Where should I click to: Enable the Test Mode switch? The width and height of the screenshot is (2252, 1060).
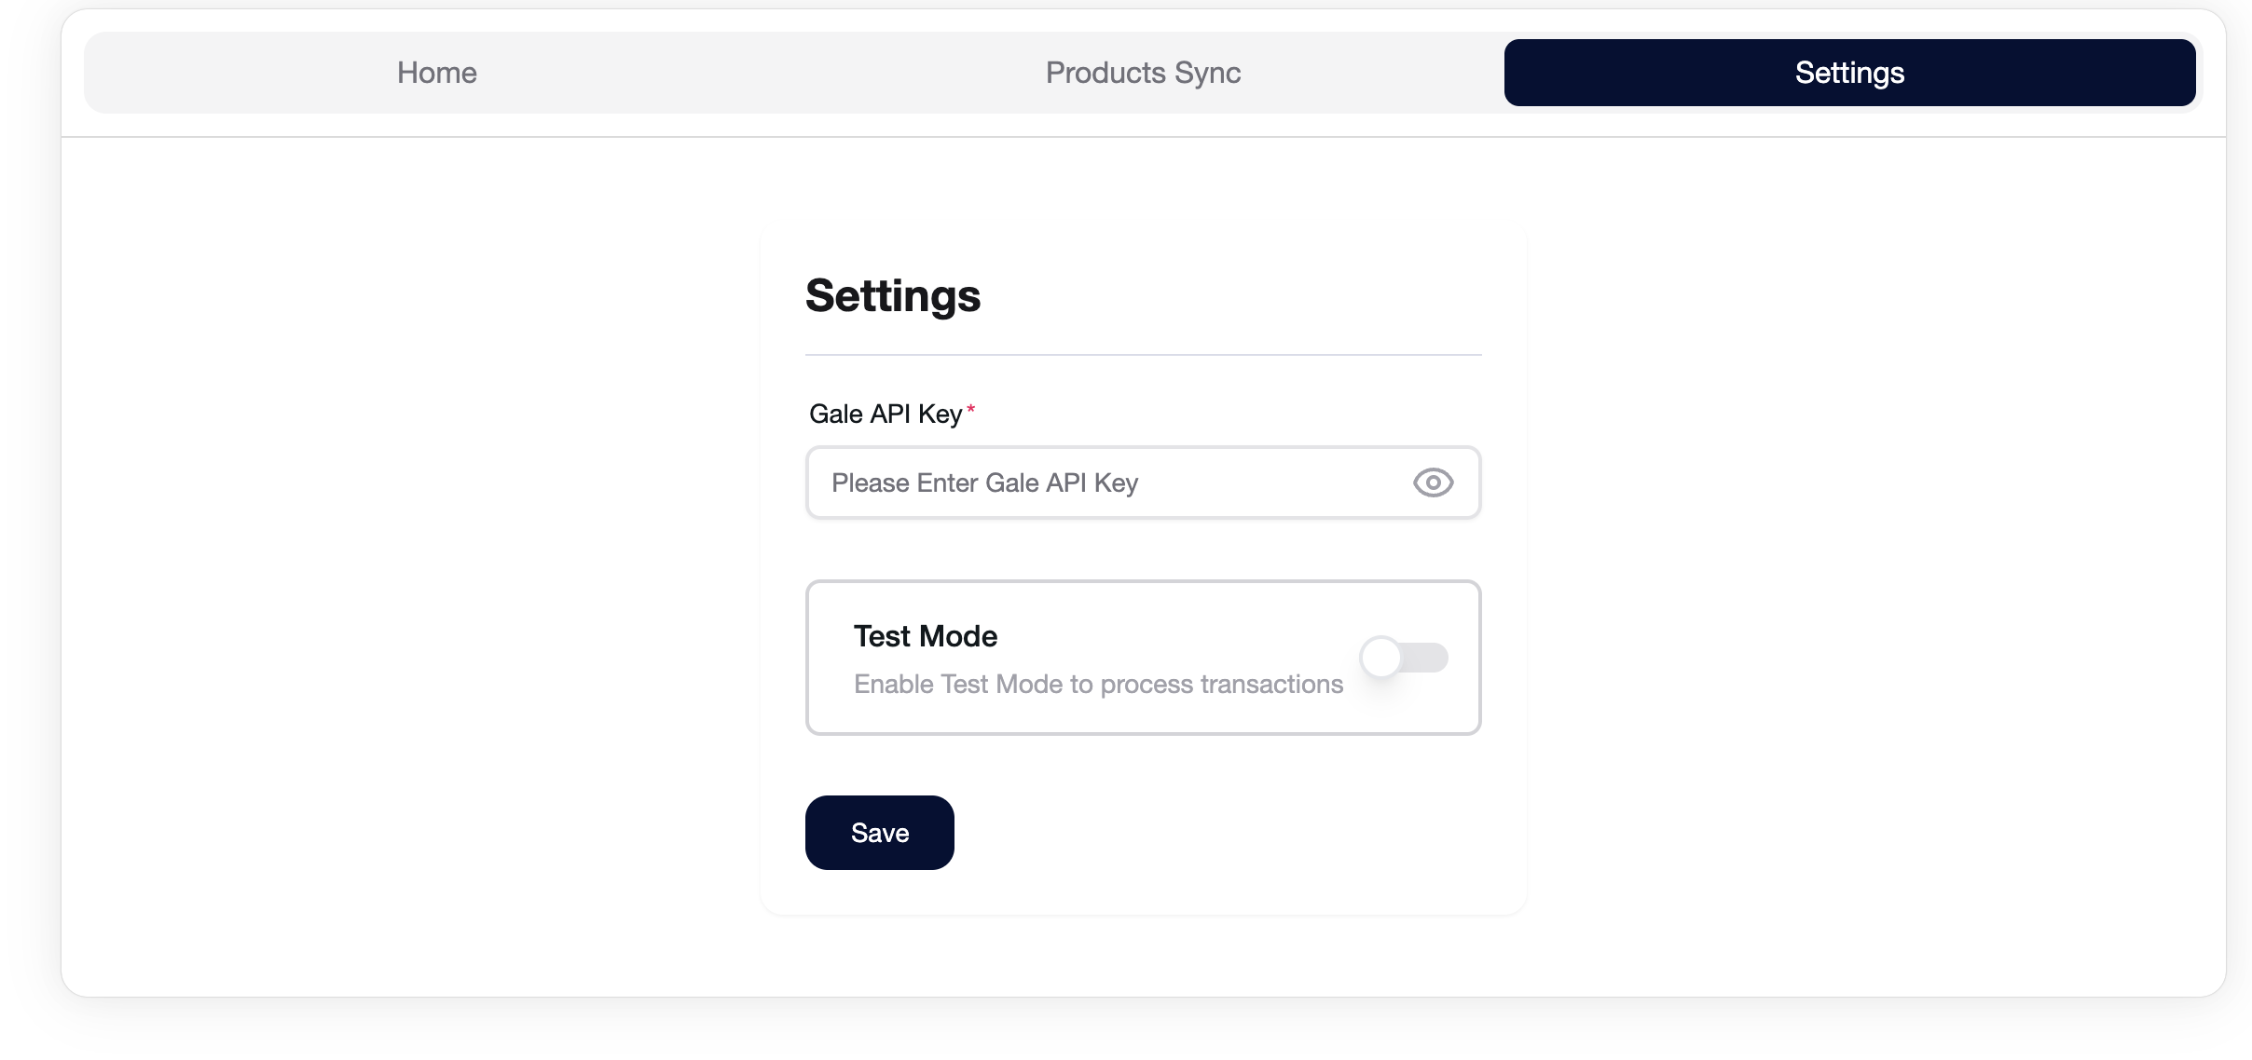[x=1404, y=658]
